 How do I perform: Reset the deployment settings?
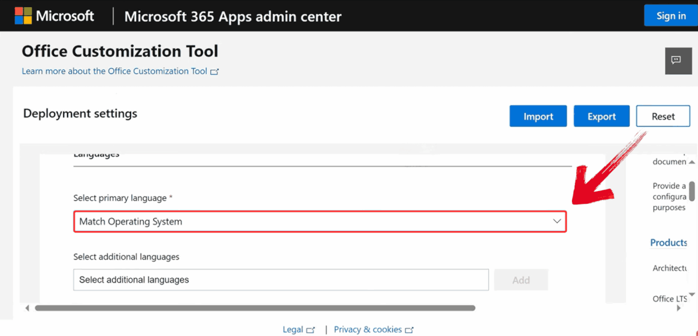coord(663,117)
